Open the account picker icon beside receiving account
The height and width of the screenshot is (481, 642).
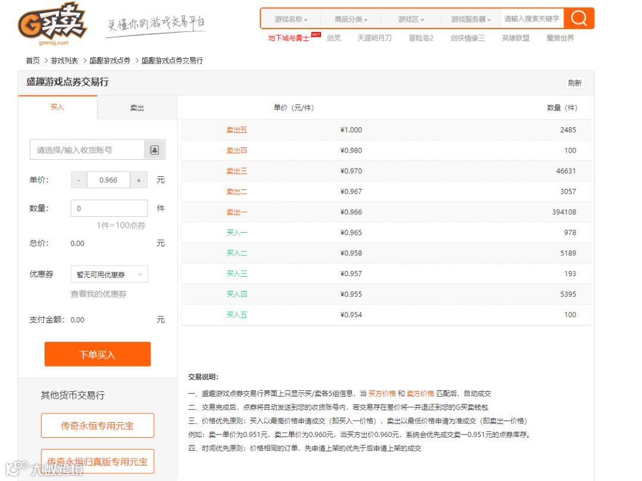coord(155,150)
